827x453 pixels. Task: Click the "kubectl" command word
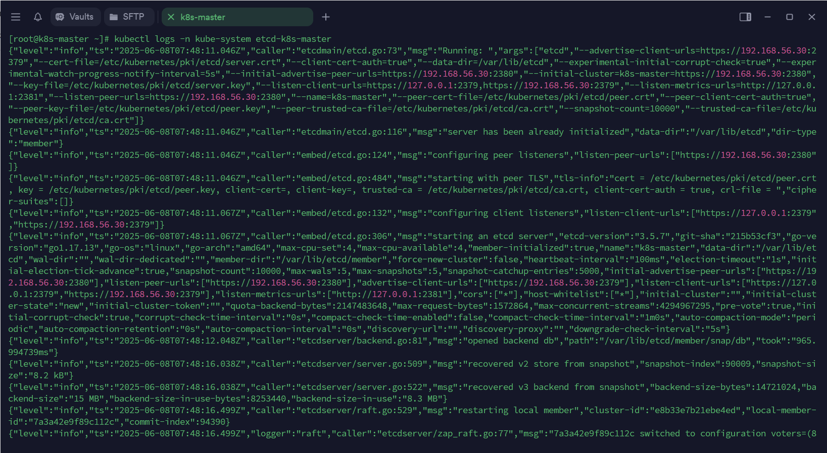click(x=132, y=39)
